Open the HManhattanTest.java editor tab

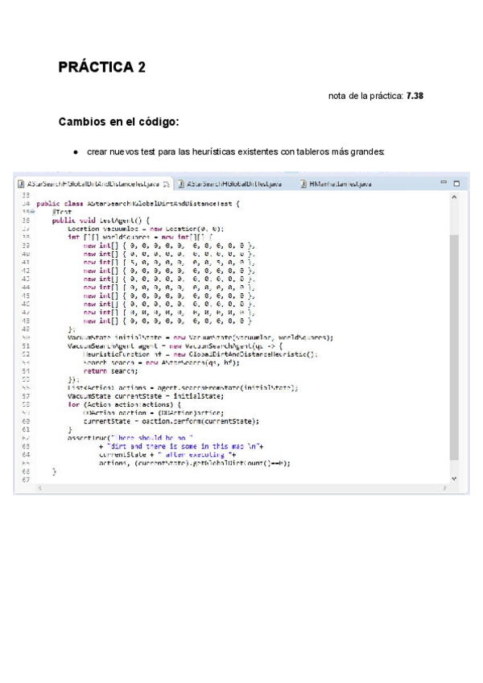point(341,184)
